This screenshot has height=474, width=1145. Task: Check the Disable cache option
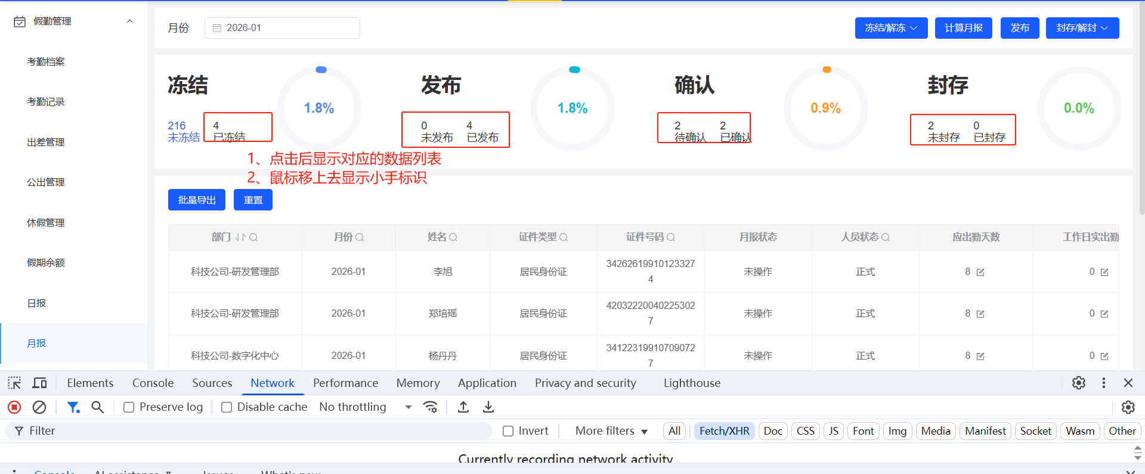pos(227,407)
